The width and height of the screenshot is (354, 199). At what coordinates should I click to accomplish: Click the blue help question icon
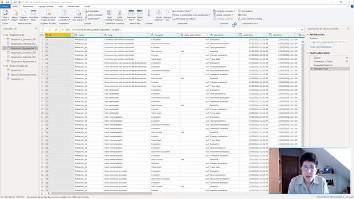coord(352,7)
